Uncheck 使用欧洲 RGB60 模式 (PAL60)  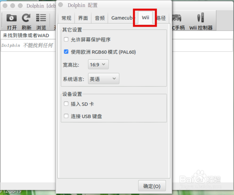tap(66, 51)
